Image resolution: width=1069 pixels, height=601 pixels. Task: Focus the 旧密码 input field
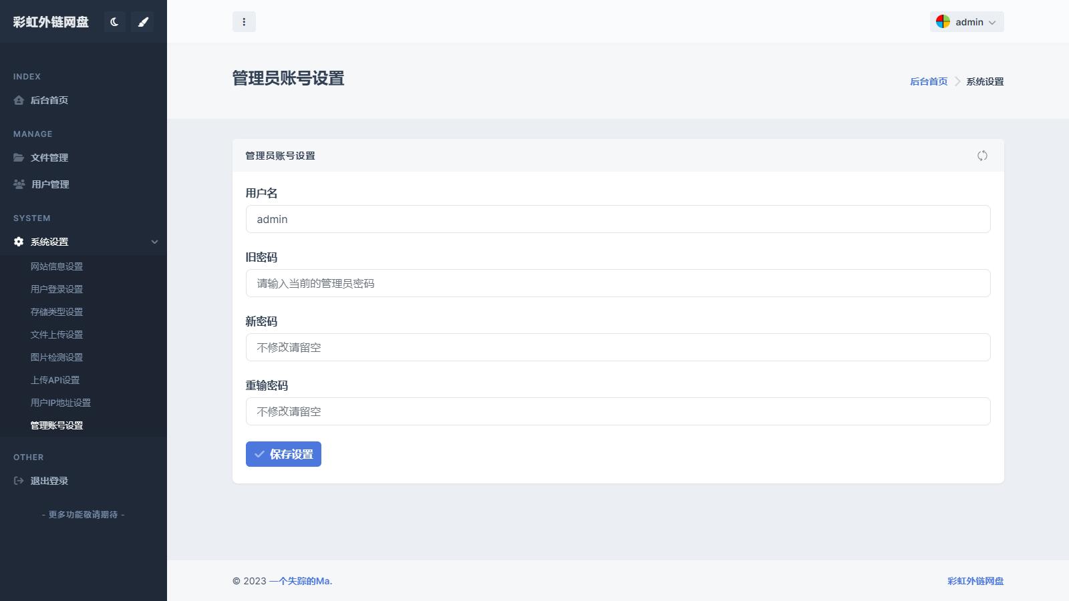(x=617, y=283)
